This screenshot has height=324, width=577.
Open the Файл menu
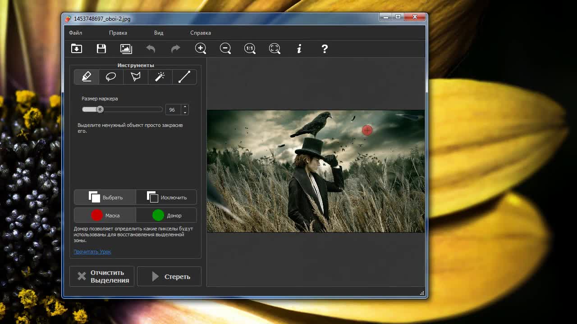75,33
